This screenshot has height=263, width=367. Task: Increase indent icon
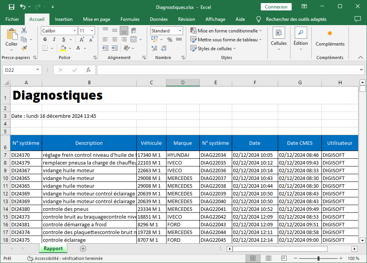pos(115,48)
